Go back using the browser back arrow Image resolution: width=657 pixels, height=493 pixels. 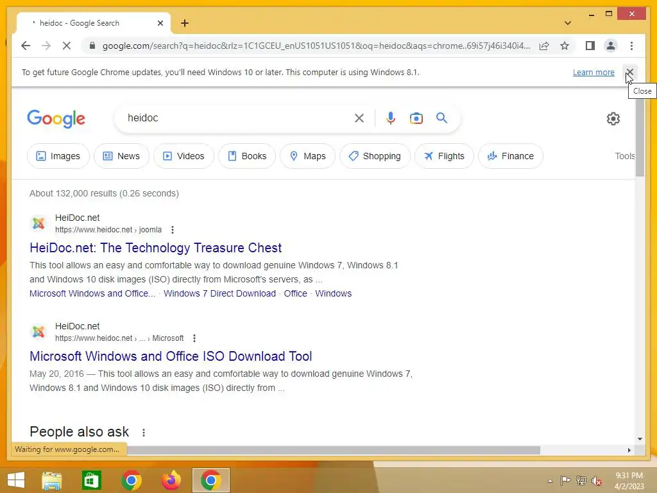[26, 46]
